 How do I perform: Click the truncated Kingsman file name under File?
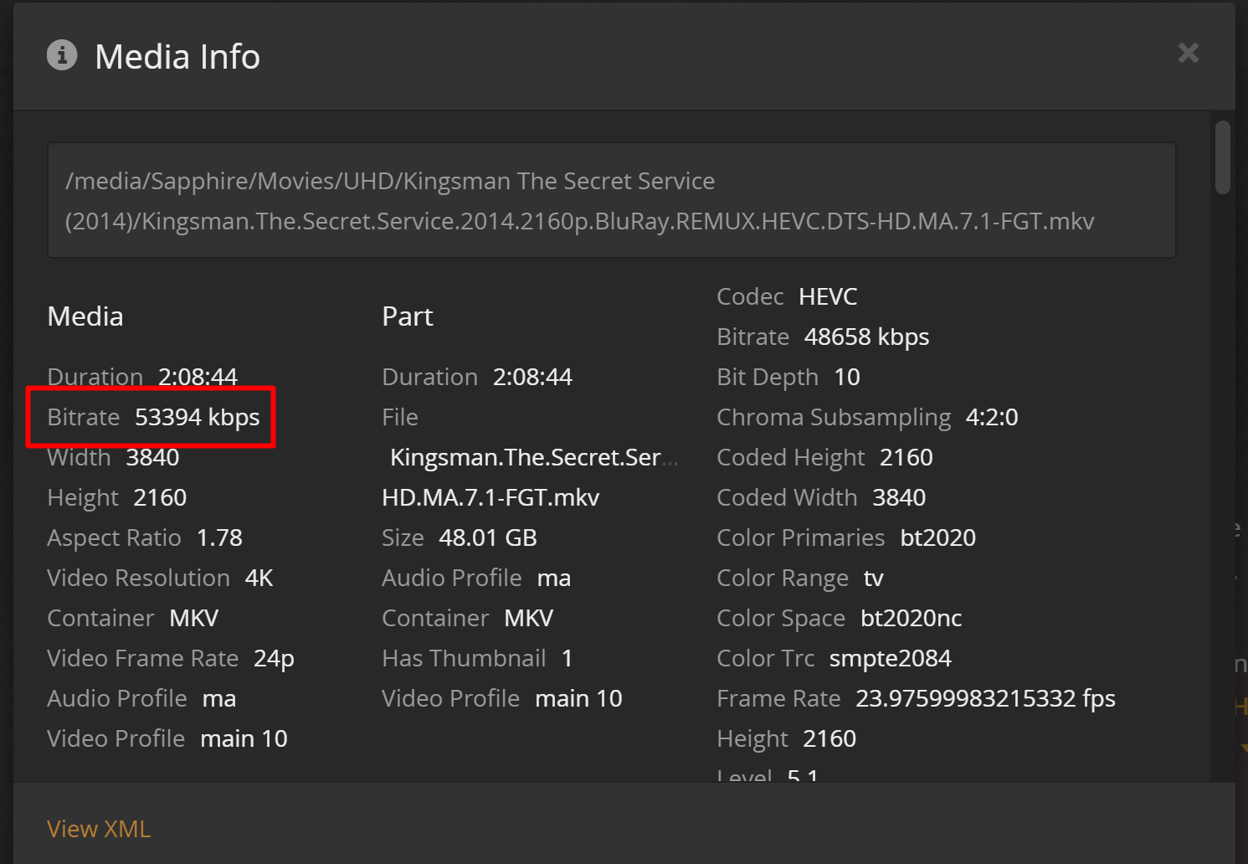[x=533, y=457]
